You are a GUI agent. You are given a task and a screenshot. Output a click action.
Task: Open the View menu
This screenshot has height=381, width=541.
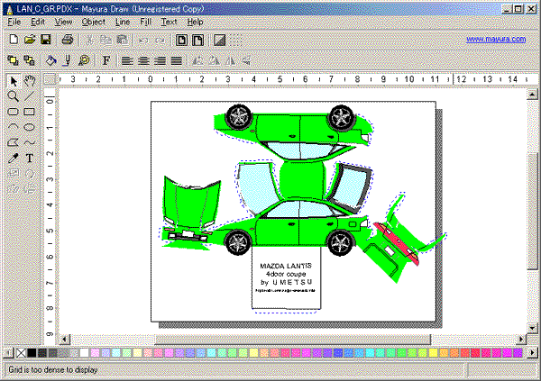coord(63,22)
